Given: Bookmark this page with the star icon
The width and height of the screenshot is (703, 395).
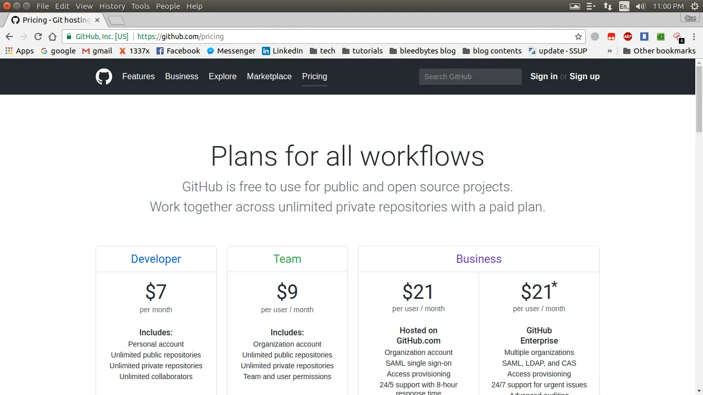Looking at the screenshot, I should (578, 37).
